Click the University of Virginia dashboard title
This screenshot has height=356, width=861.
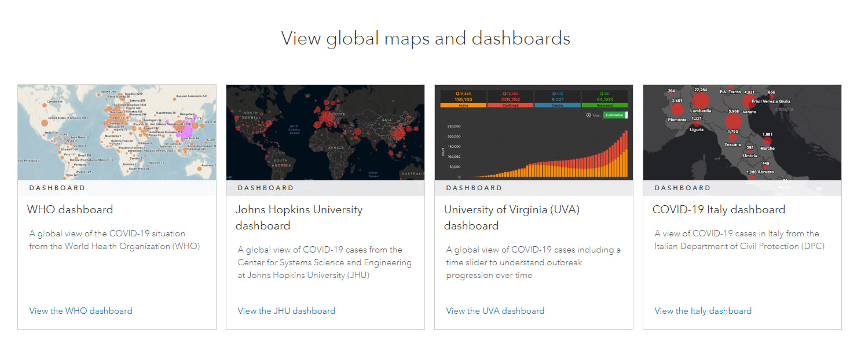[512, 217]
